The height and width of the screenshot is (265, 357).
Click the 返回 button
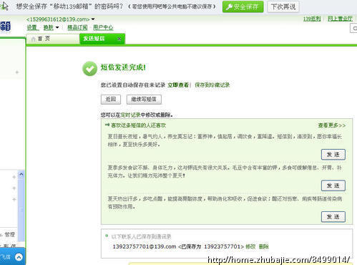[x=111, y=100]
